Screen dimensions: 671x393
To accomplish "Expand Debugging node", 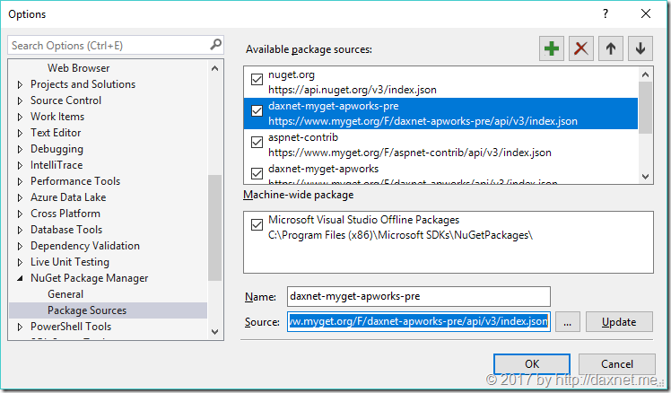I will tap(20, 150).
